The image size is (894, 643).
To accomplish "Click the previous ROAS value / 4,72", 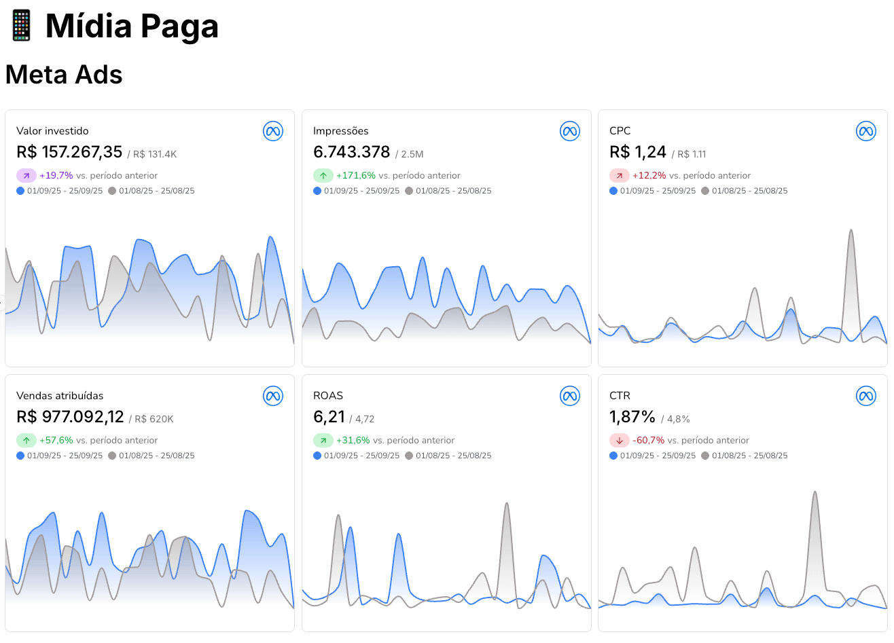I will (362, 419).
